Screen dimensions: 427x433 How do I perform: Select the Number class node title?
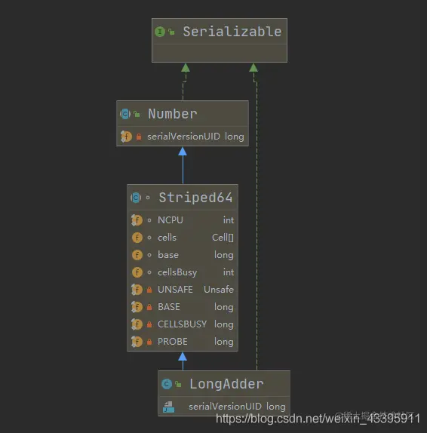click(x=172, y=114)
